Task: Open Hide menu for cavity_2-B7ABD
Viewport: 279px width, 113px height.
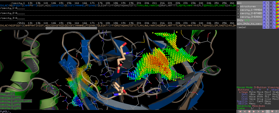Action: [x=271, y=13]
